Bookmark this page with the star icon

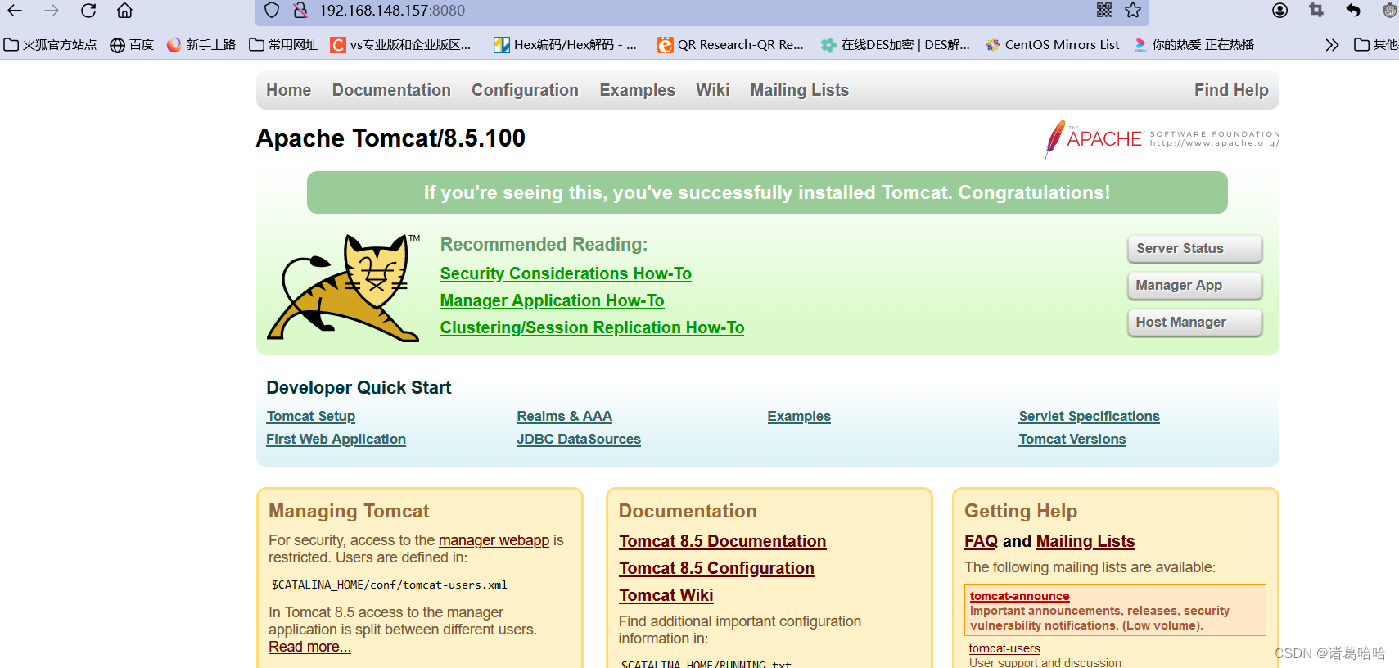pyautogui.click(x=1133, y=11)
